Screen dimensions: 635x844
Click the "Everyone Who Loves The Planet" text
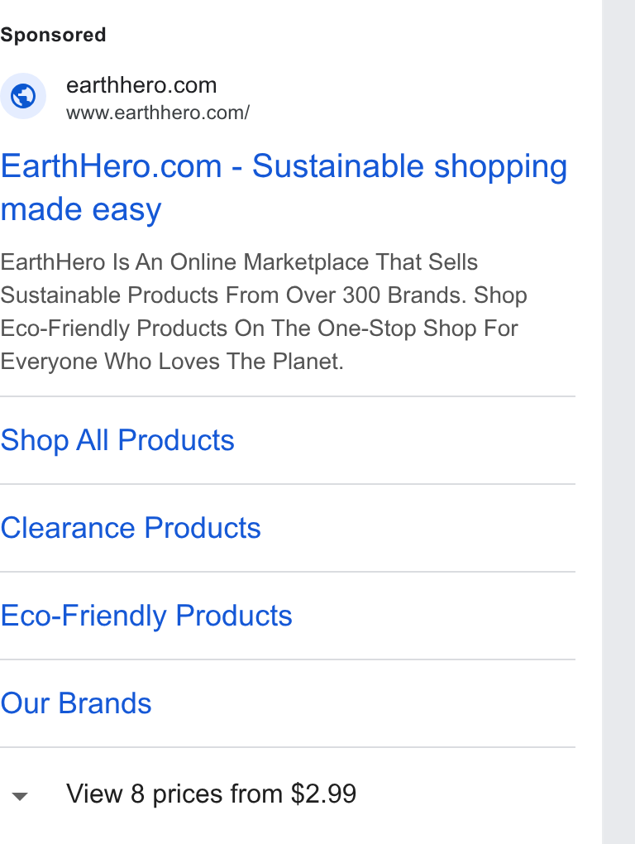click(x=171, y=361)
